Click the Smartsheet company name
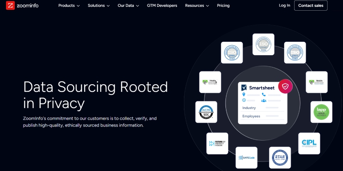 click(262, 88)
